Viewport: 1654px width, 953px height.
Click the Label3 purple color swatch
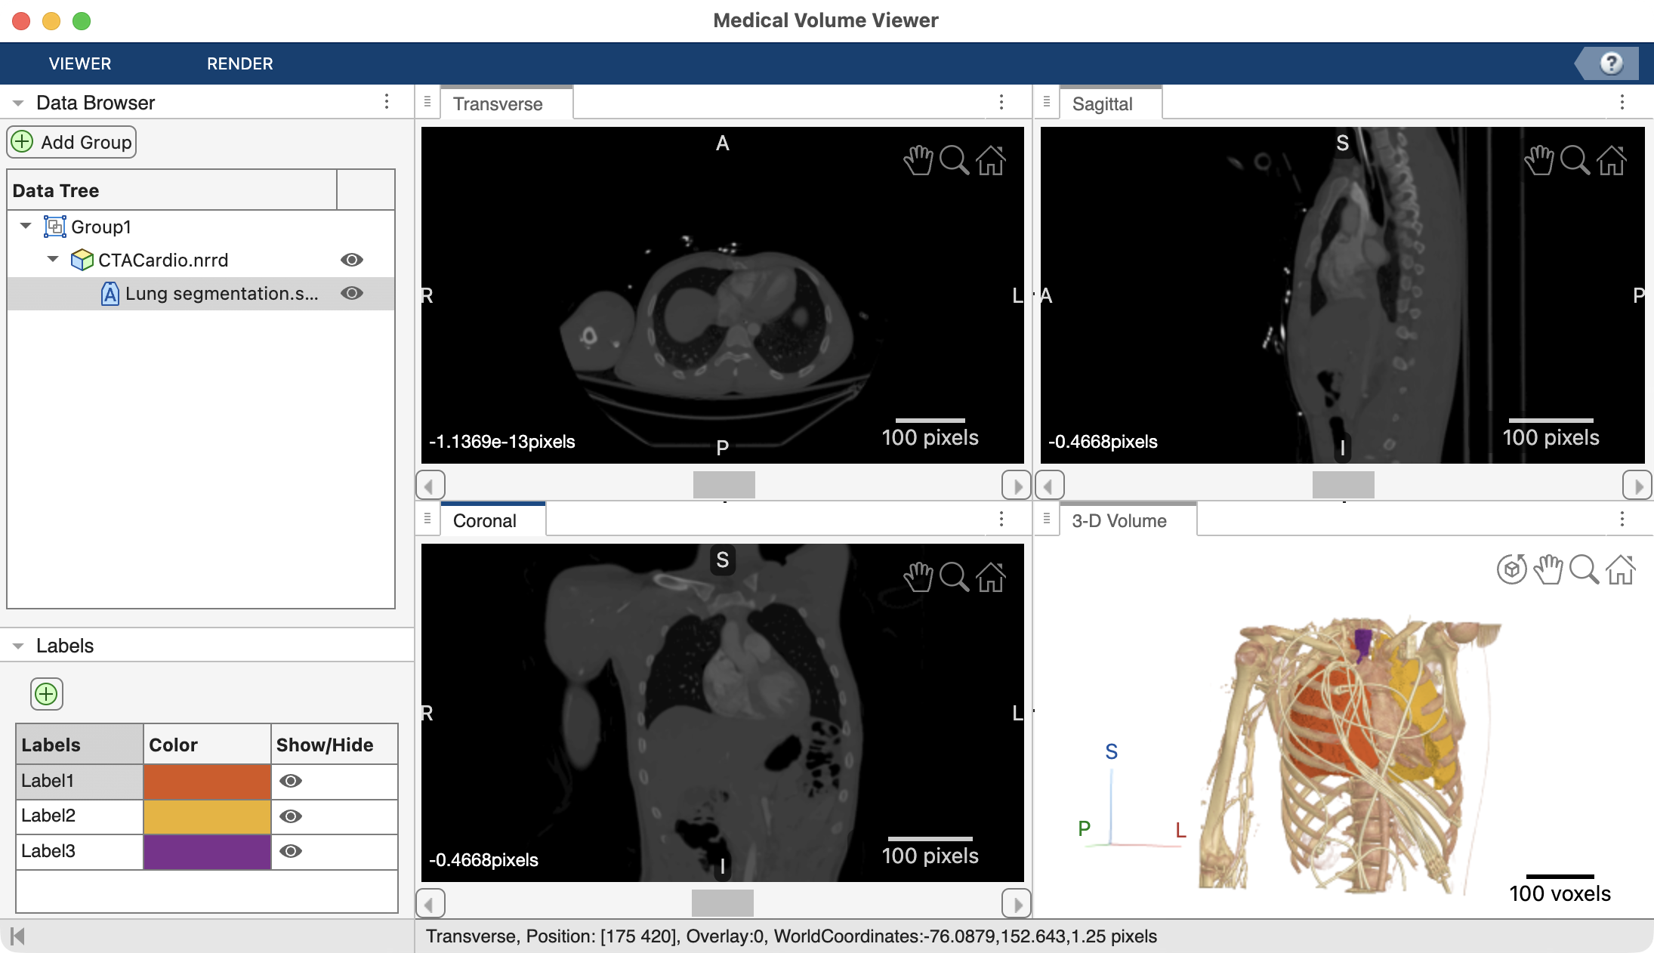pos(207,851)
